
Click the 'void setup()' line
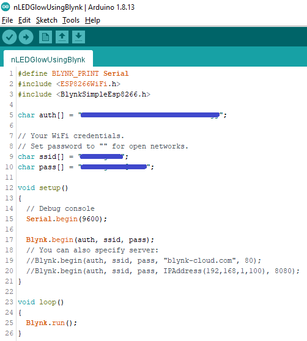pos(43,188)
